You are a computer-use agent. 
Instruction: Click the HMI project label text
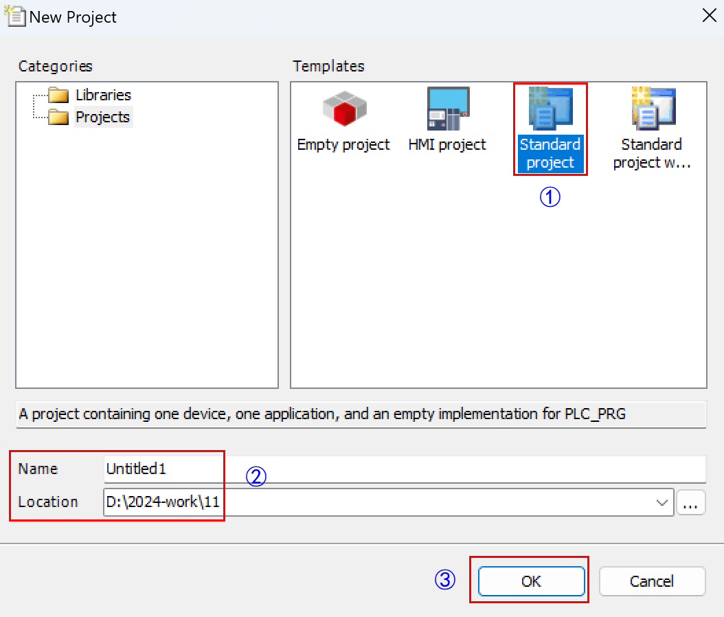[x=447, y=145]
